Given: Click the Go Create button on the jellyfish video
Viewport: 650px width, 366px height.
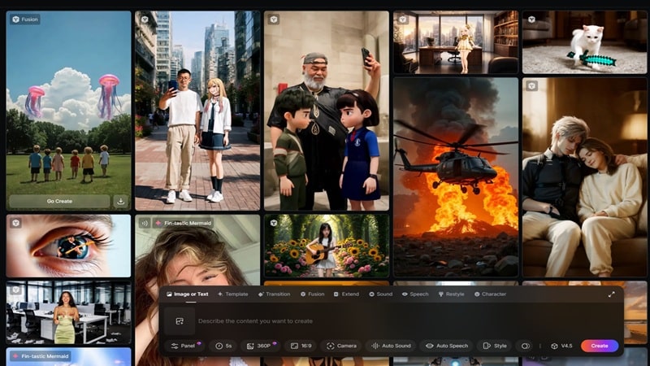Looking at the screenshot, I should point(58,201).
